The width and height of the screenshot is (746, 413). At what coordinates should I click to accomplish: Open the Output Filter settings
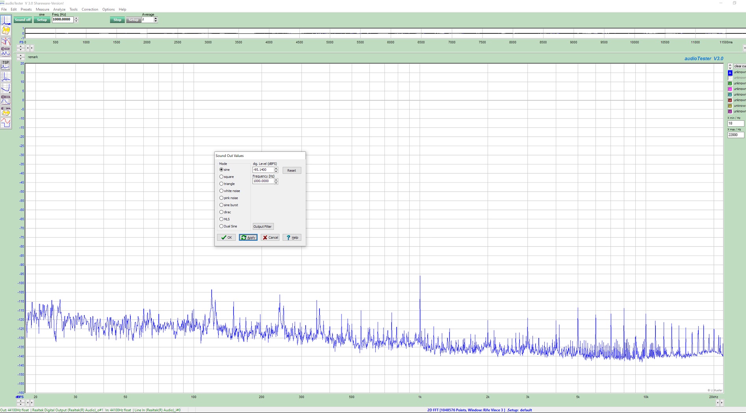click(x=263, y=227)
